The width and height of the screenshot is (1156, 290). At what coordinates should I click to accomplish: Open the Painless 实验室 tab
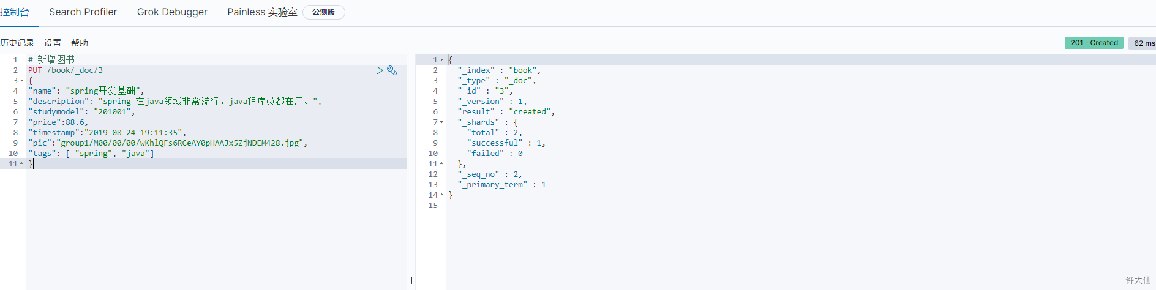pos(262,12)
